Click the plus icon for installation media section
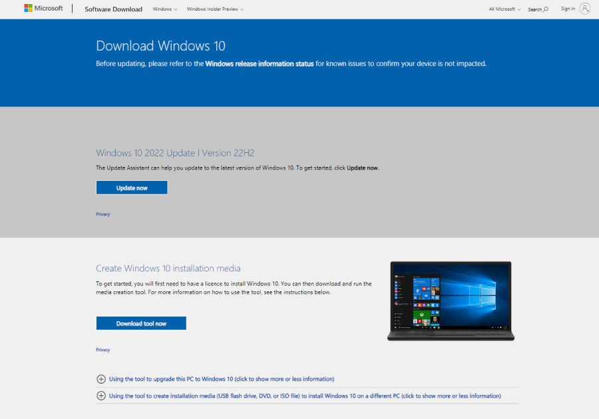Screen dimensions: 599x419 [100, 395]
